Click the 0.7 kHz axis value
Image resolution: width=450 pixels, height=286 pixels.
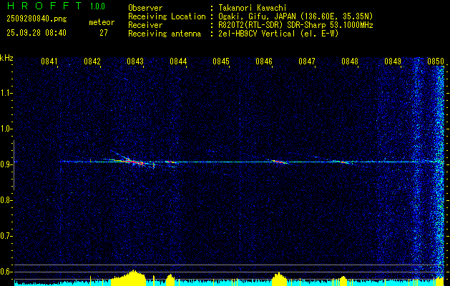coord(6,236)
